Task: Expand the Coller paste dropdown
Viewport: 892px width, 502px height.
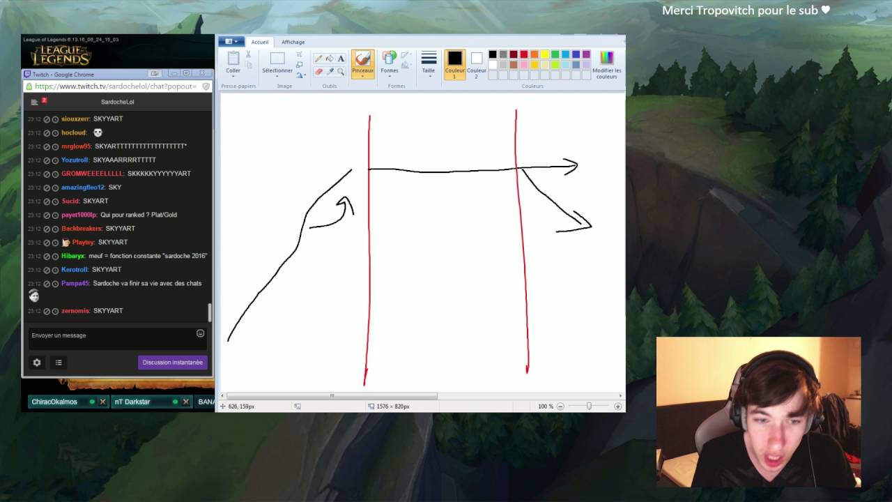Action: (x=233, y=76)
